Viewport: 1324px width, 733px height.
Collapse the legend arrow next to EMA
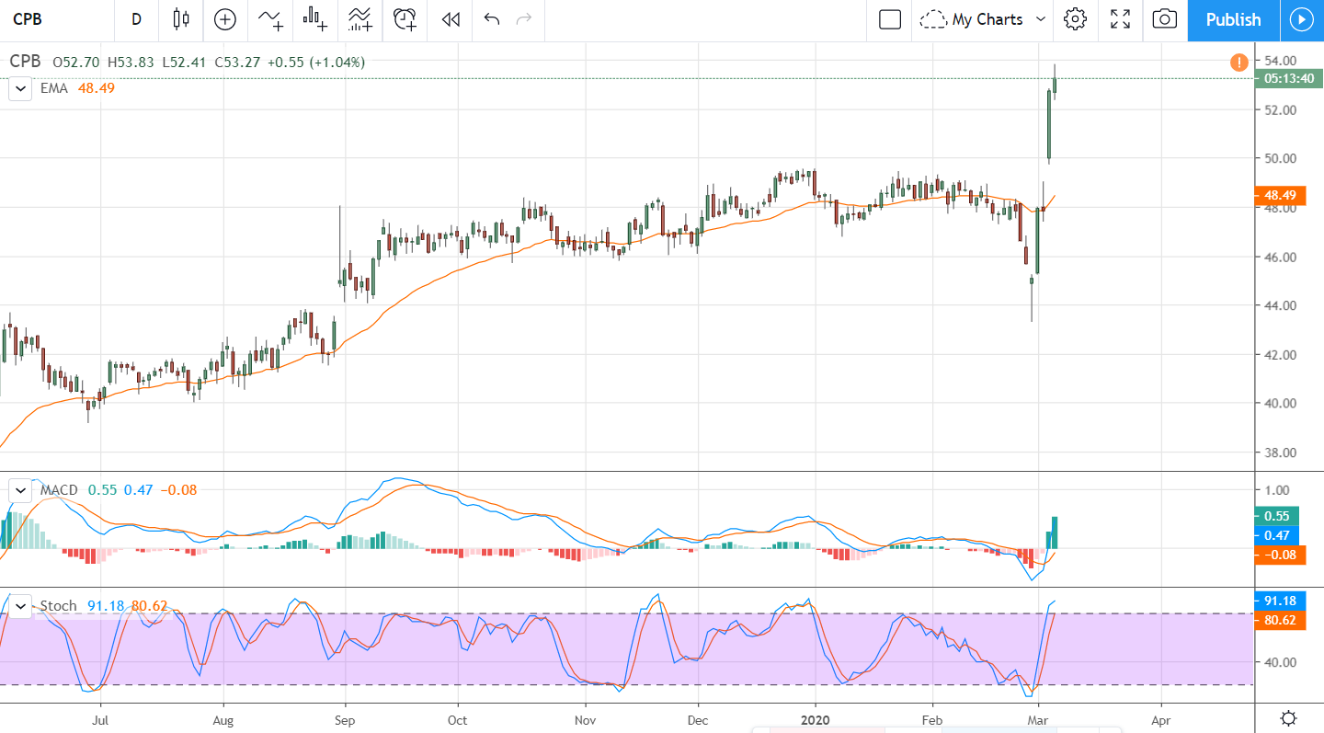21,88
